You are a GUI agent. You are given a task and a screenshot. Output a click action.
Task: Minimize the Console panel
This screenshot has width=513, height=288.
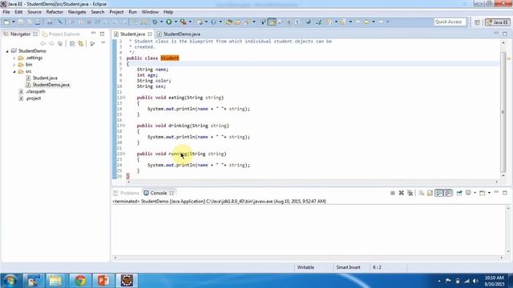point(496,193)
